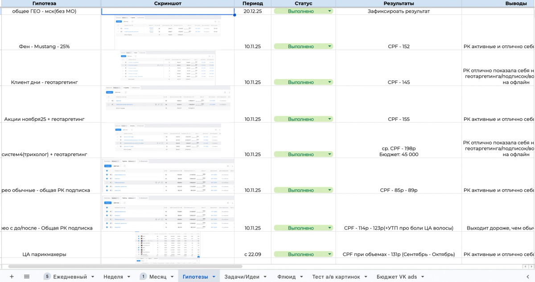Click the comment badge 5 on Ежедневный tab
Viewport: 535px width, 282px height.
(47, 277)
